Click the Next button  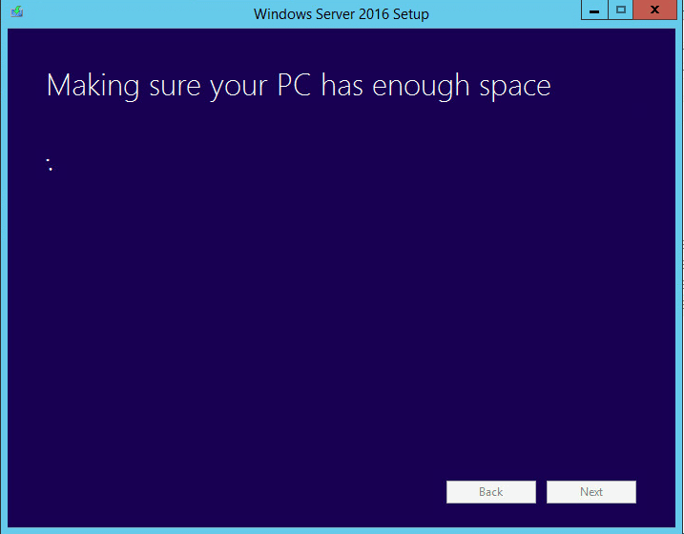coord(591,492)
